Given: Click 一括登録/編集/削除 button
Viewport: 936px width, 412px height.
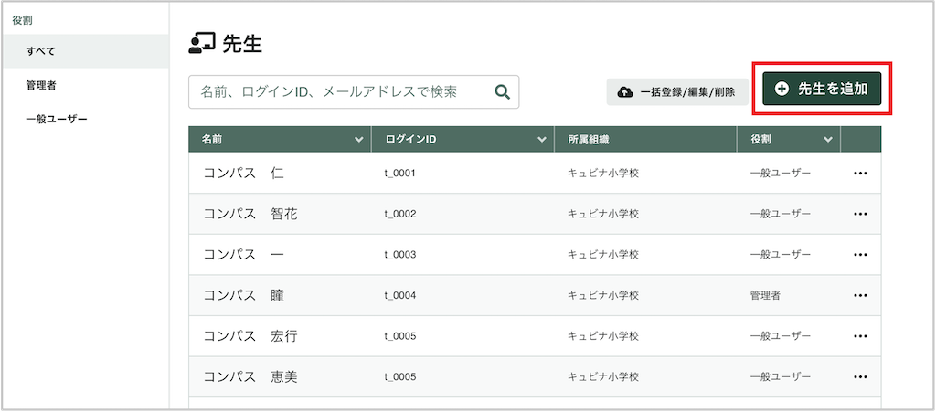Looking at the screenshot, I should (677, 92).
